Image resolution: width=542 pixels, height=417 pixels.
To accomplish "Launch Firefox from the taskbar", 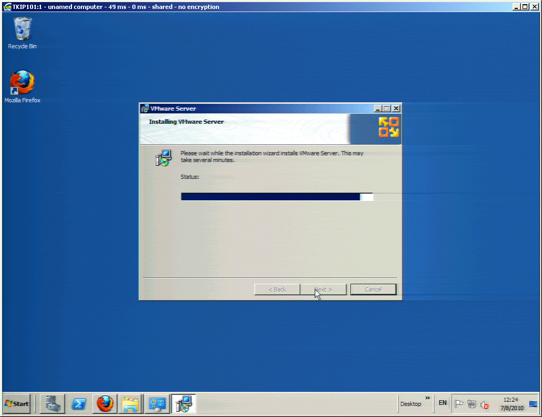I will point(105,403).
